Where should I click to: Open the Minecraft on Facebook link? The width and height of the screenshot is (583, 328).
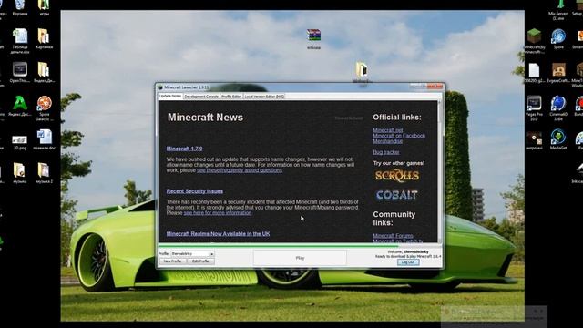point(399,136)
